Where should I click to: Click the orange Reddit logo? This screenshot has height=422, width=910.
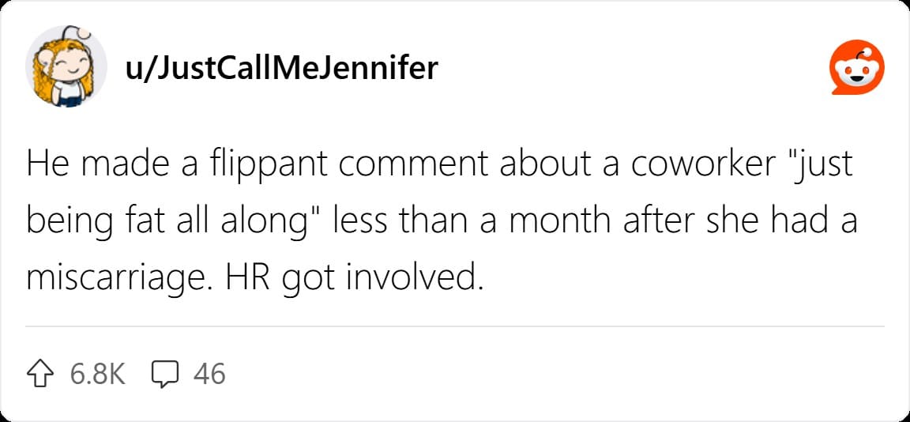point(858,67)
